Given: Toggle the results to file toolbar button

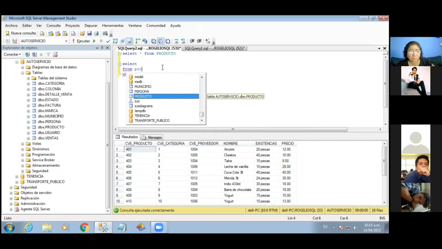Looking at the screenshot, I should (167, 41).
